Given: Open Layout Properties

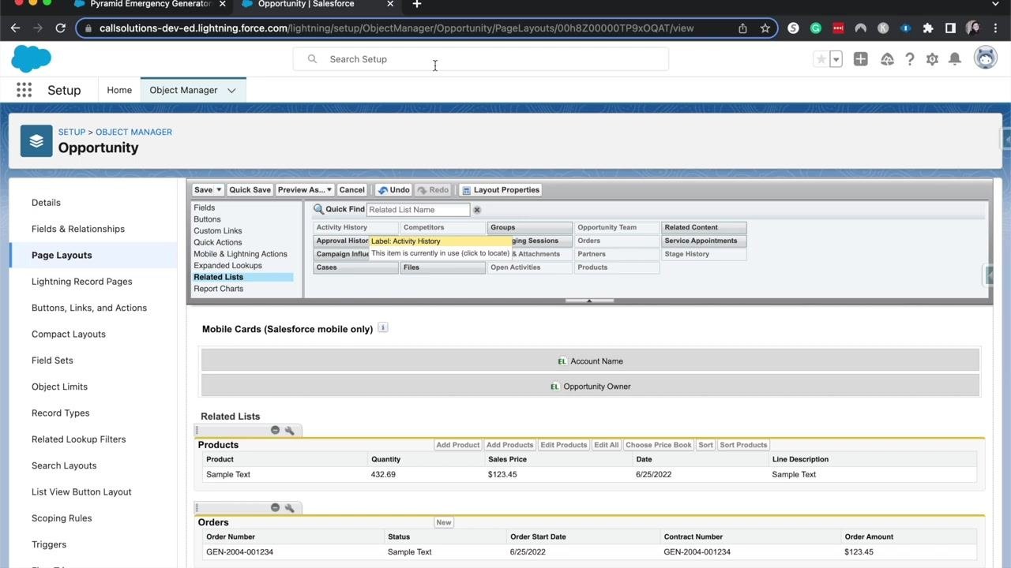Looking at the screenshot, I should point(501,189).
